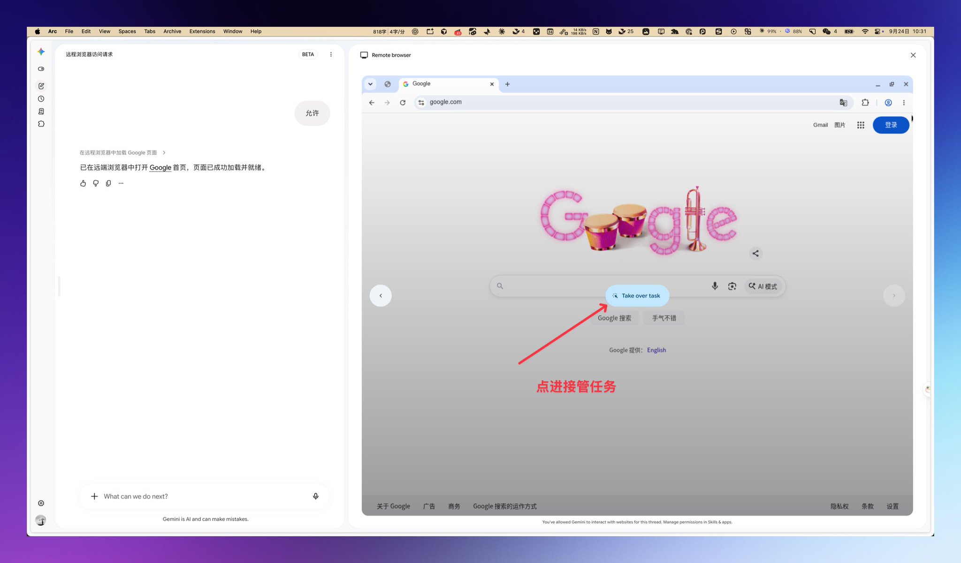Copy the response with the copy icon

click(108, 183)
